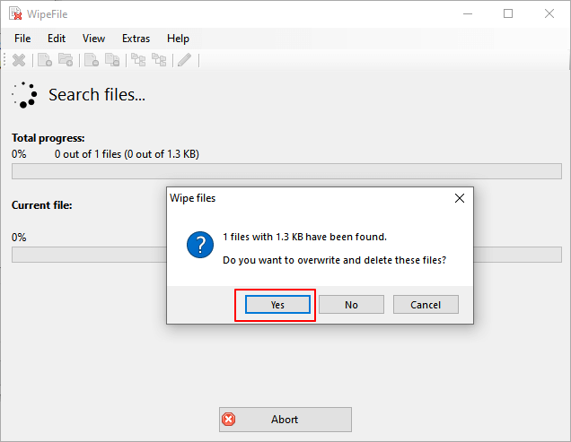Close the Wipe files dialog with X
Screen dimensions: 571x442
[x=459, y=198]
